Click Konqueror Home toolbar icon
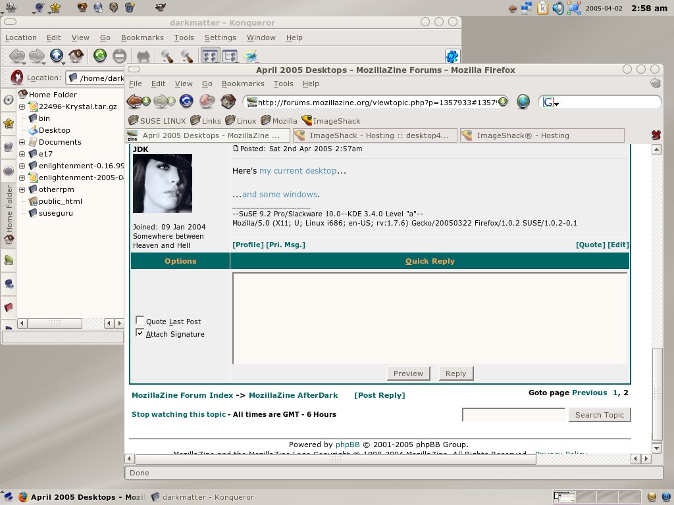Viewport: 674px width, 505px height. click(x=76, y=55)
